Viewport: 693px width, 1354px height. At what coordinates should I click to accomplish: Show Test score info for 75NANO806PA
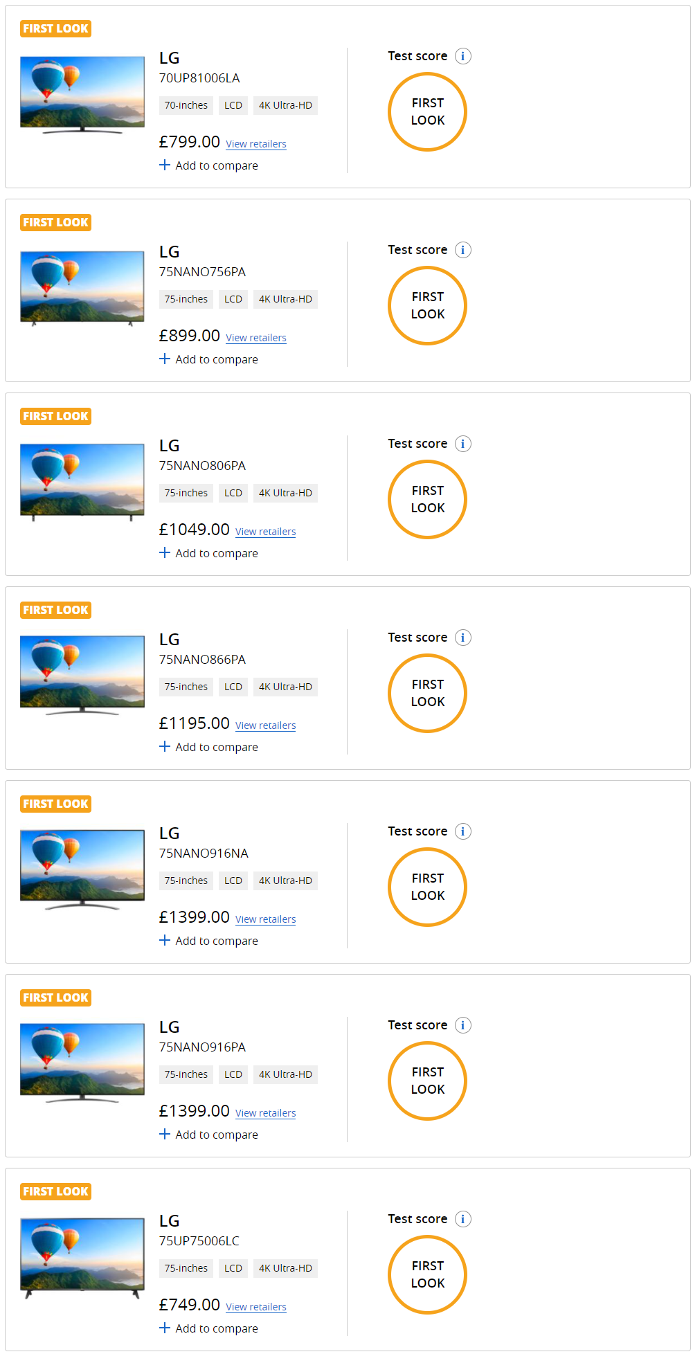[462, 444]
